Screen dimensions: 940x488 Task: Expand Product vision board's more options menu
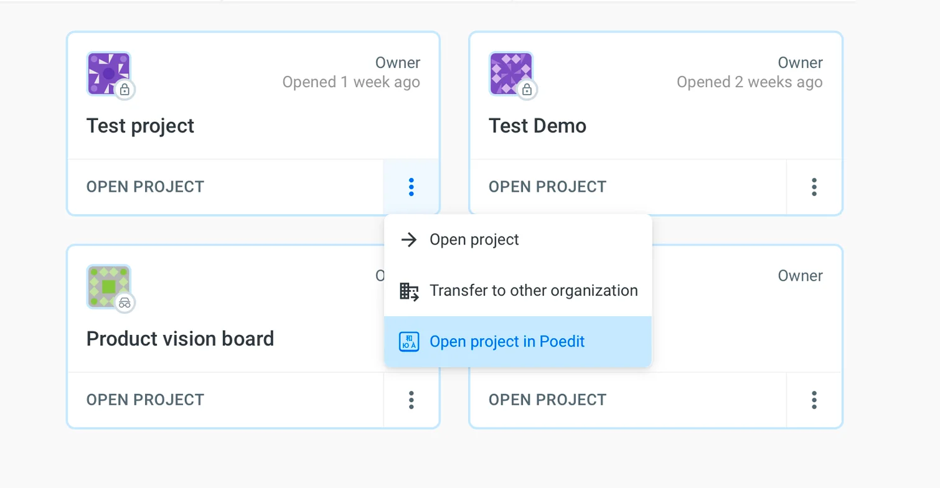tap(411, 400)
